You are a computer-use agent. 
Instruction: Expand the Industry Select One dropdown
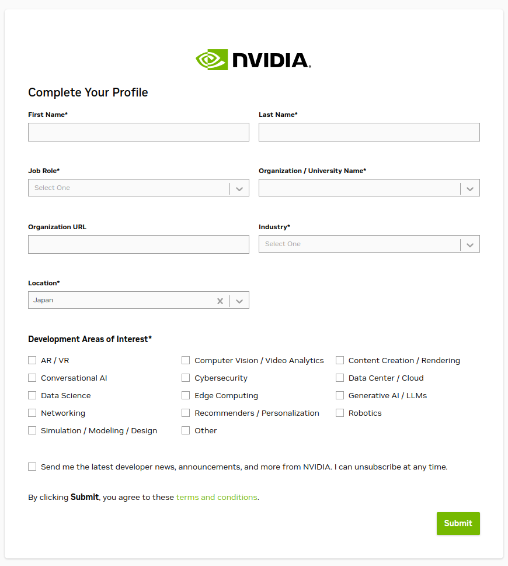tap(469, 244)
